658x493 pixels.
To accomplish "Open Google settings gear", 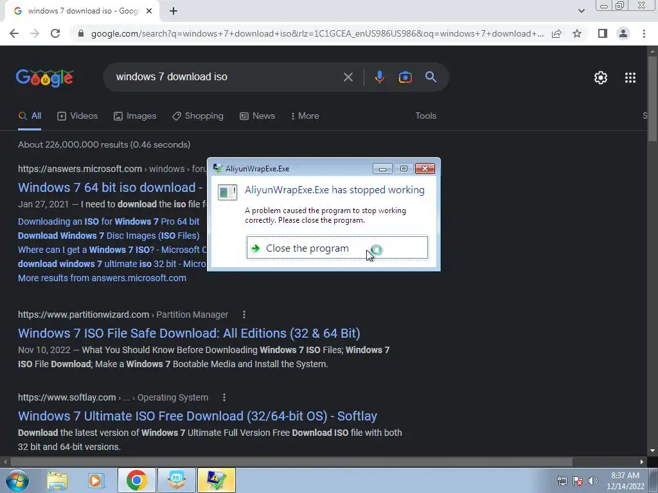I will (x=601, y=78).
